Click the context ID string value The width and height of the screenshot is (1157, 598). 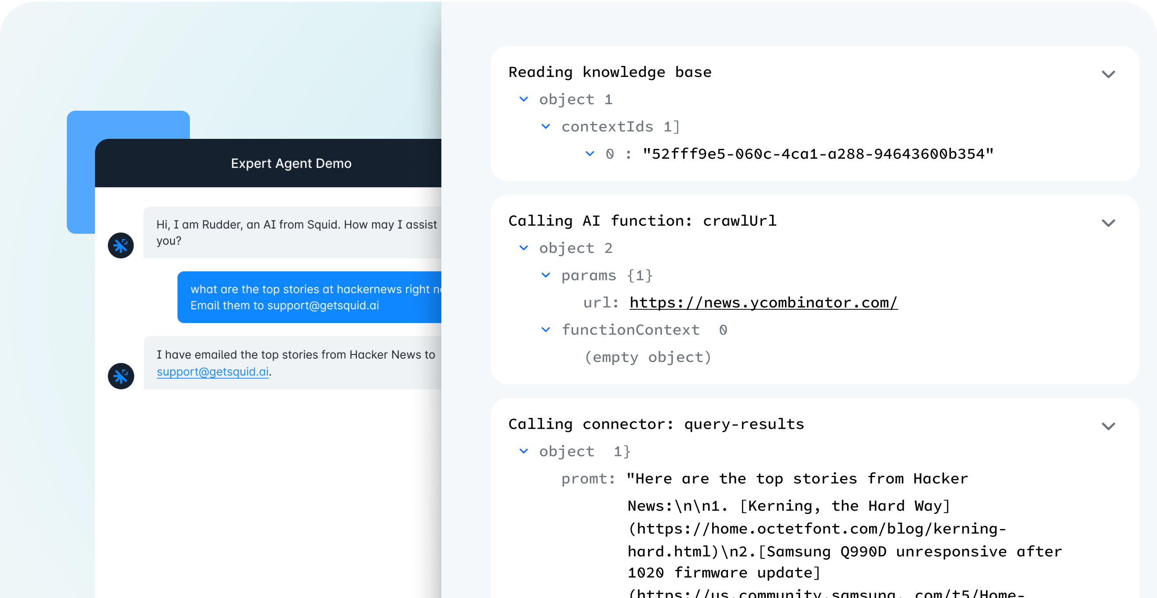pos(818,154)
